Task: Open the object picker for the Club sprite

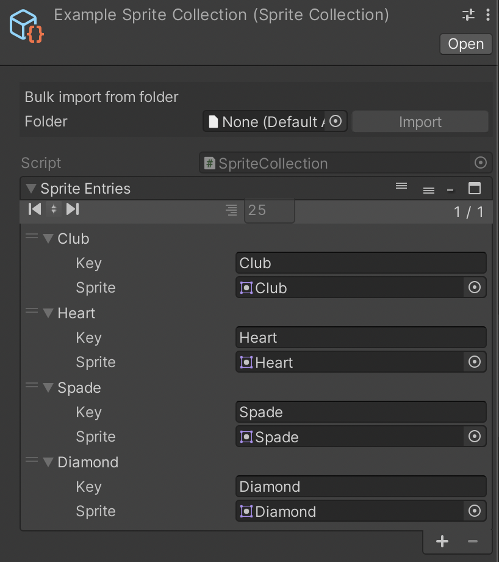Action: [x=475, y=287]
